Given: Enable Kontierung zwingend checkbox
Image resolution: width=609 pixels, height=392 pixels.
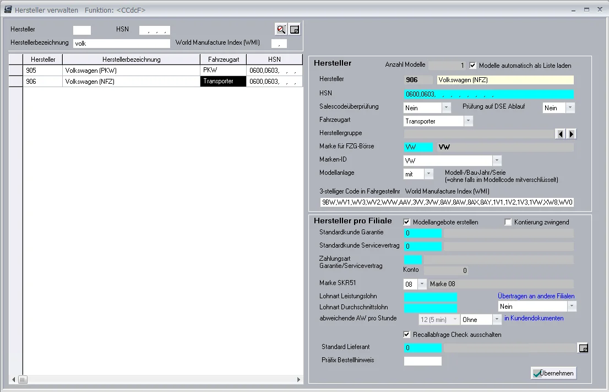Looking at the screenshot, I should (508, 222).
